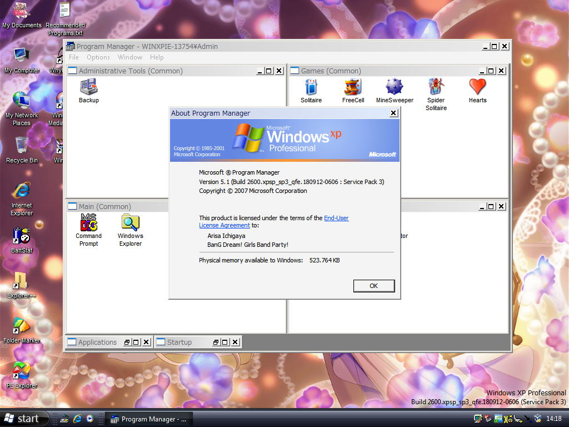The height and width of the screenshot is (427, 569).
Task: Click Safely Remove Hardware tray icon
Action: click(x=488, y=419)
